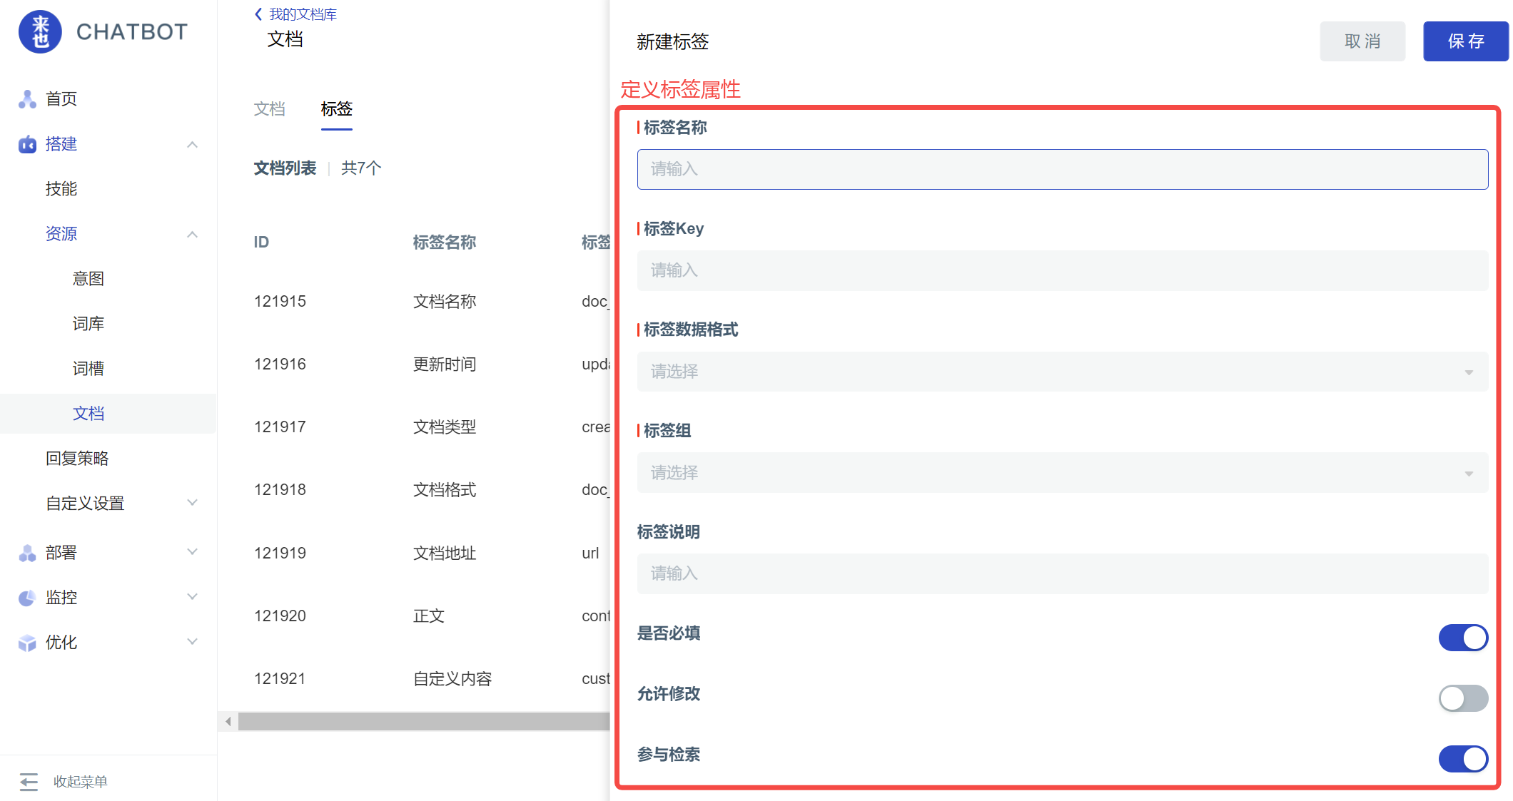This screenshot has width=1513, height=801.
Task: Click into the 标签Key input field
Action: pyautogui.click(x=1063, y=270)
